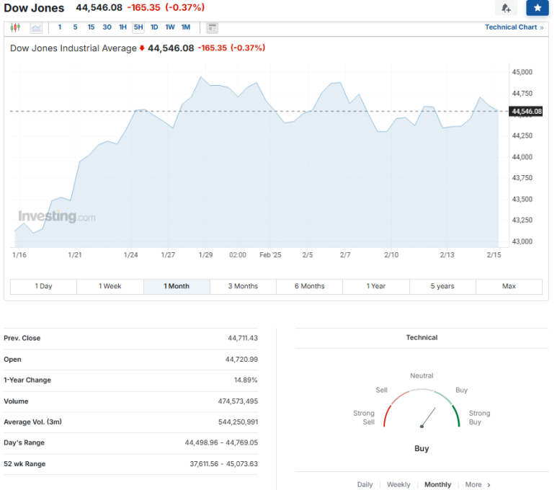The width and height of the screenshot is (557, 490).
Task: Click the Feb '25 date label on axis
Action: pyautogui.click(x=270, y=255)
